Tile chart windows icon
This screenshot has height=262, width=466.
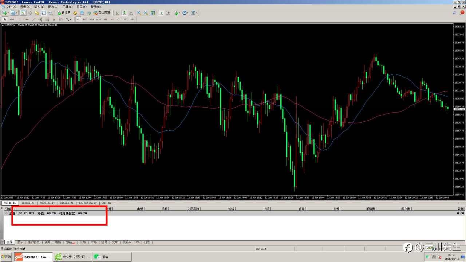click(153, 13)
